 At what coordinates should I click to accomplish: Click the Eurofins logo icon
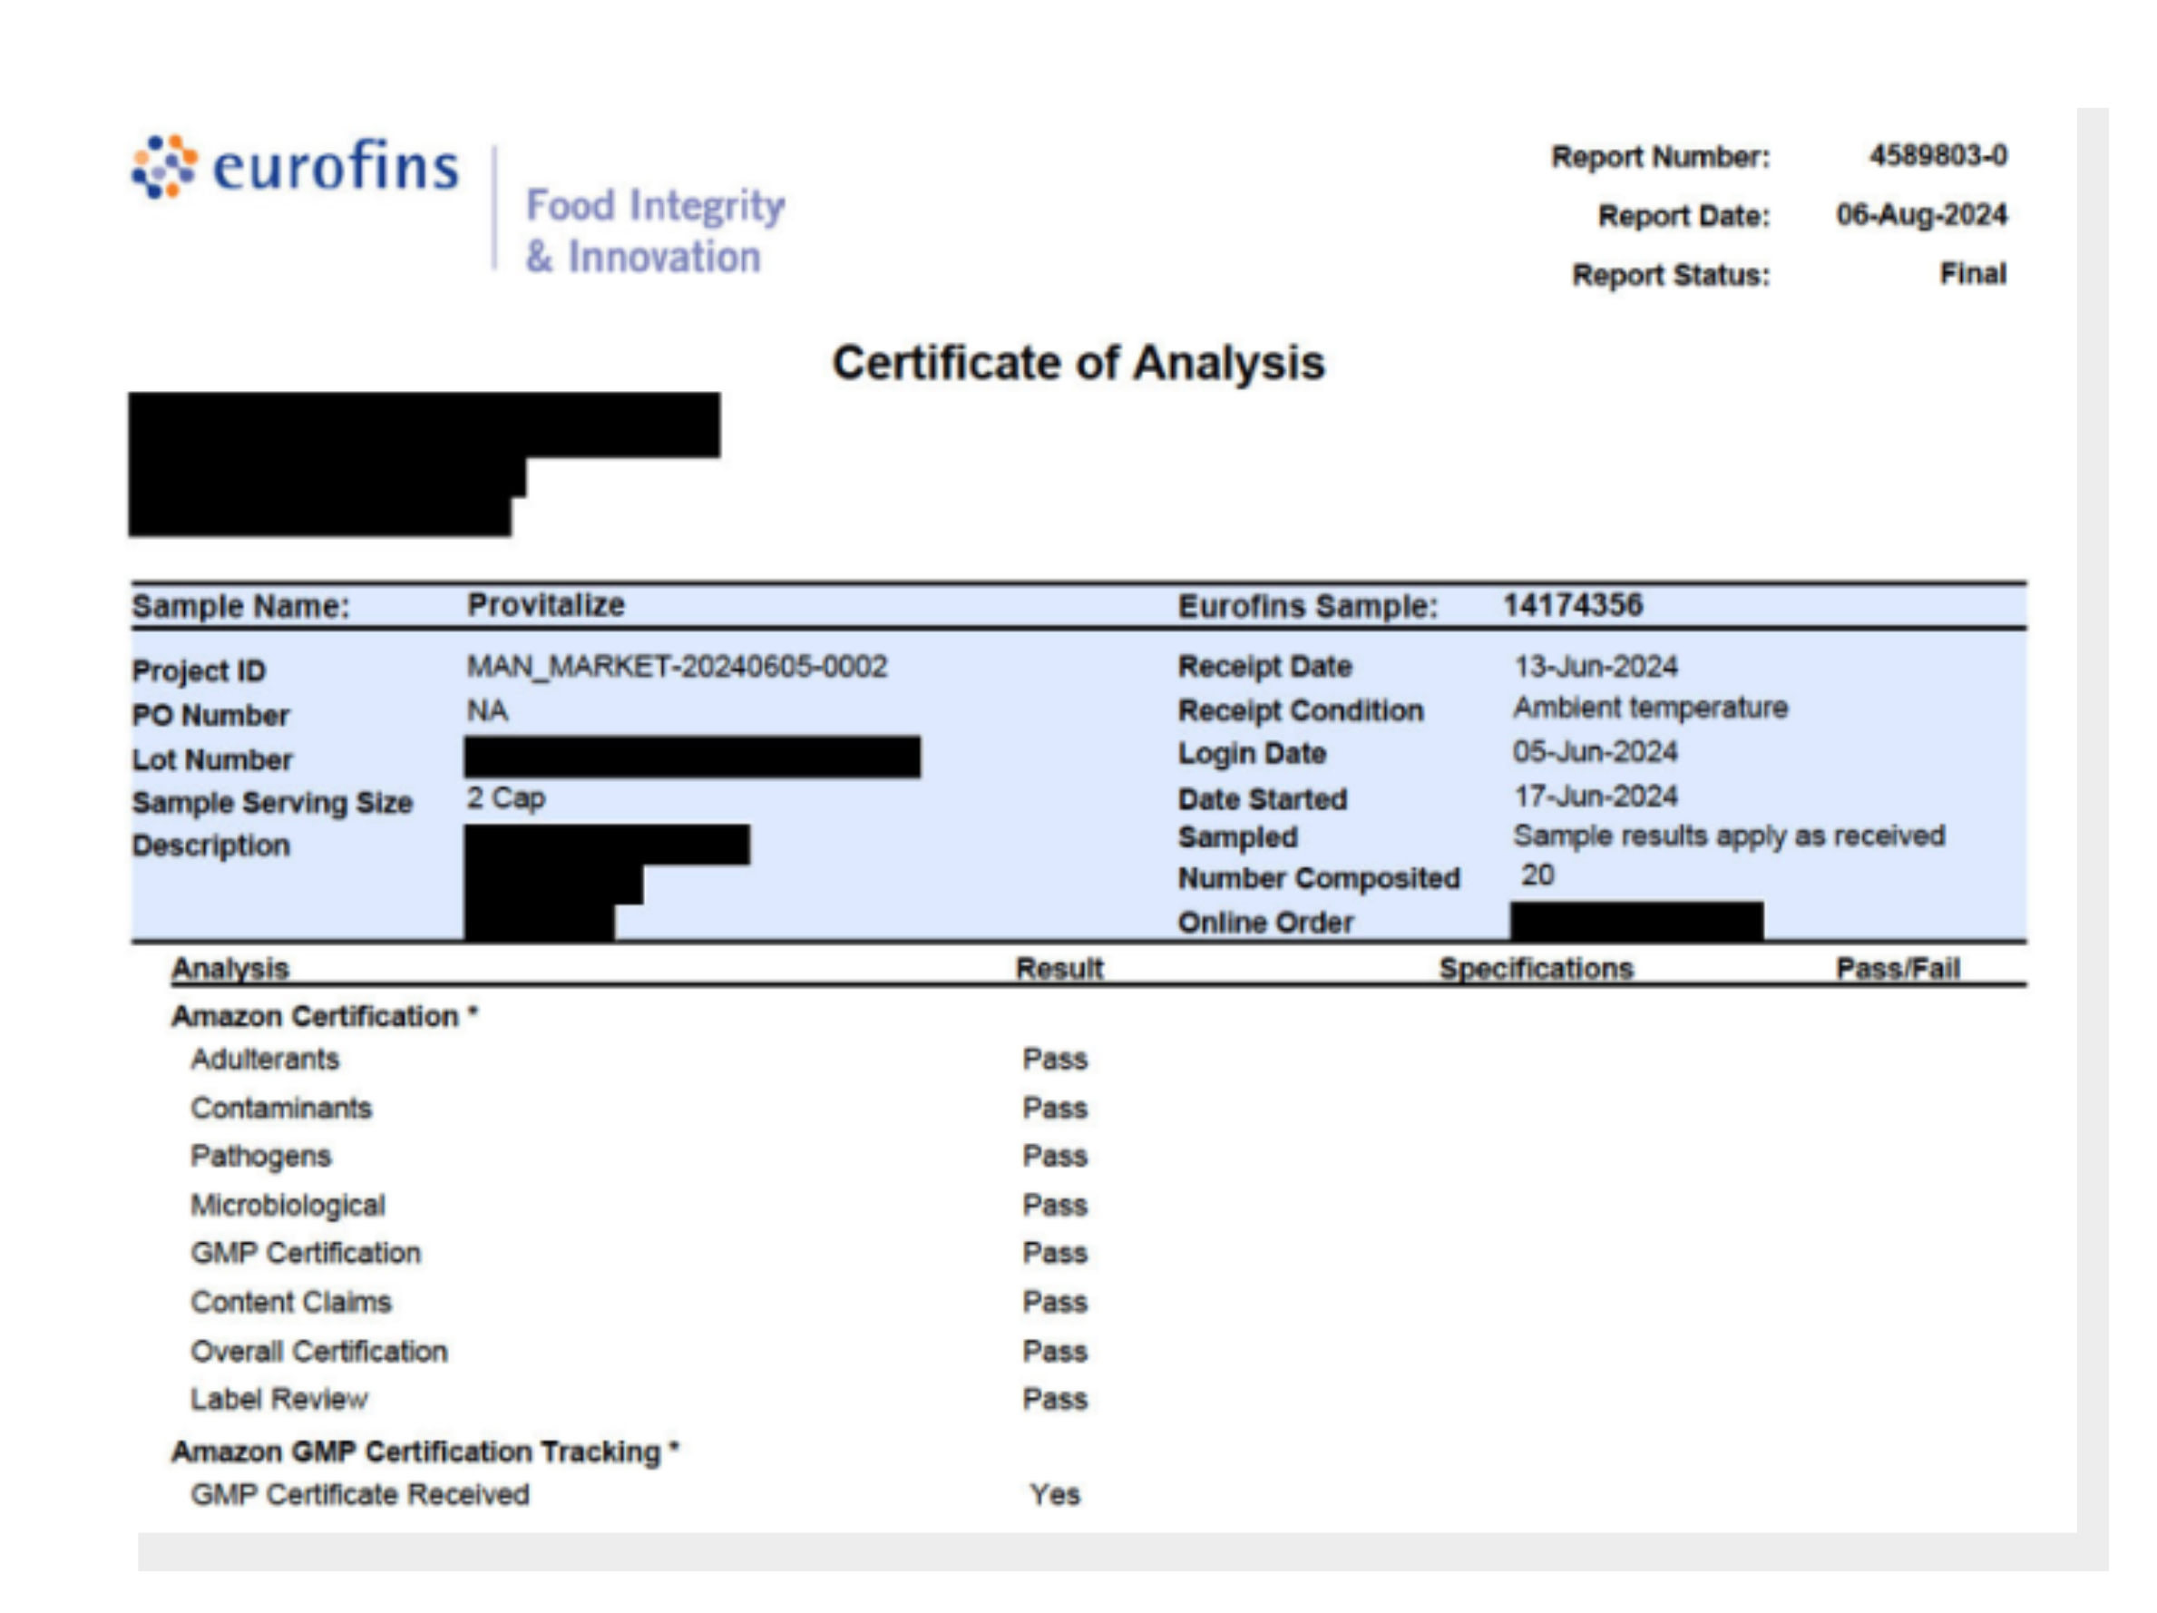[164, 167]
